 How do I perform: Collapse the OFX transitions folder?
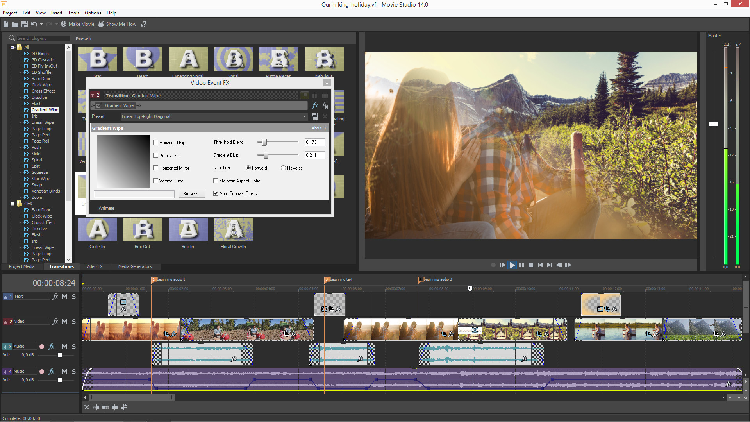coord(12,204)
